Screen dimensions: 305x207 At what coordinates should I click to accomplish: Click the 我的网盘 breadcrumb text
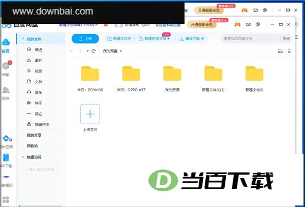110,51
